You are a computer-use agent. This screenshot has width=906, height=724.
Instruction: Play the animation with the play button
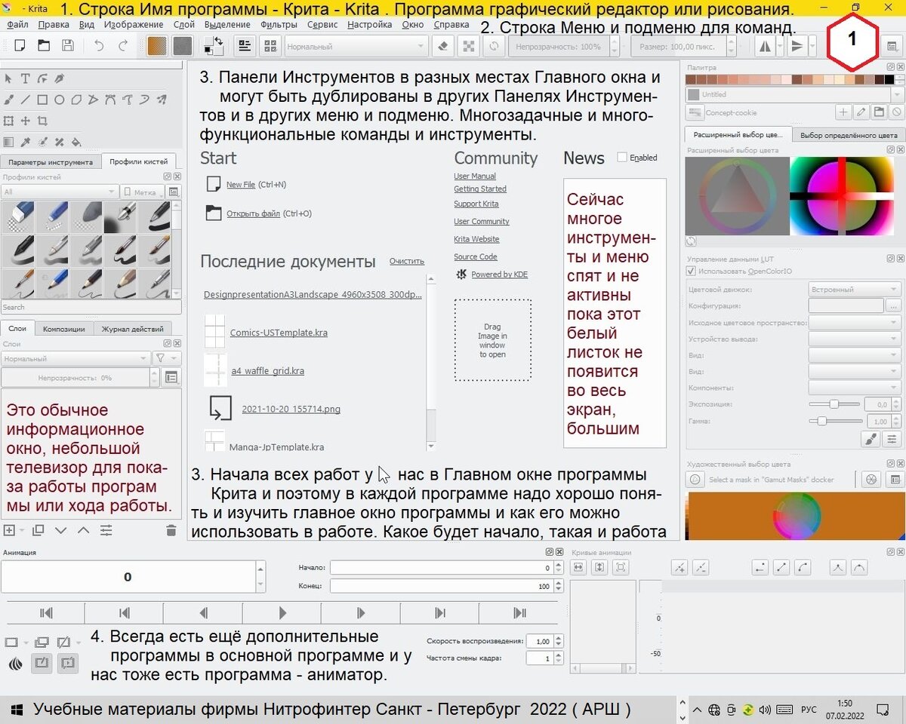point(282,612)
